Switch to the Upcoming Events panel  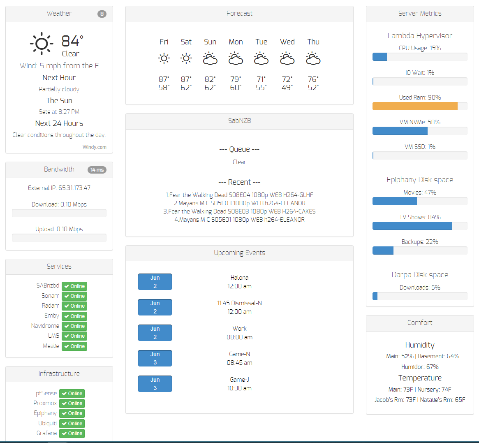click(x=239, y=253)
